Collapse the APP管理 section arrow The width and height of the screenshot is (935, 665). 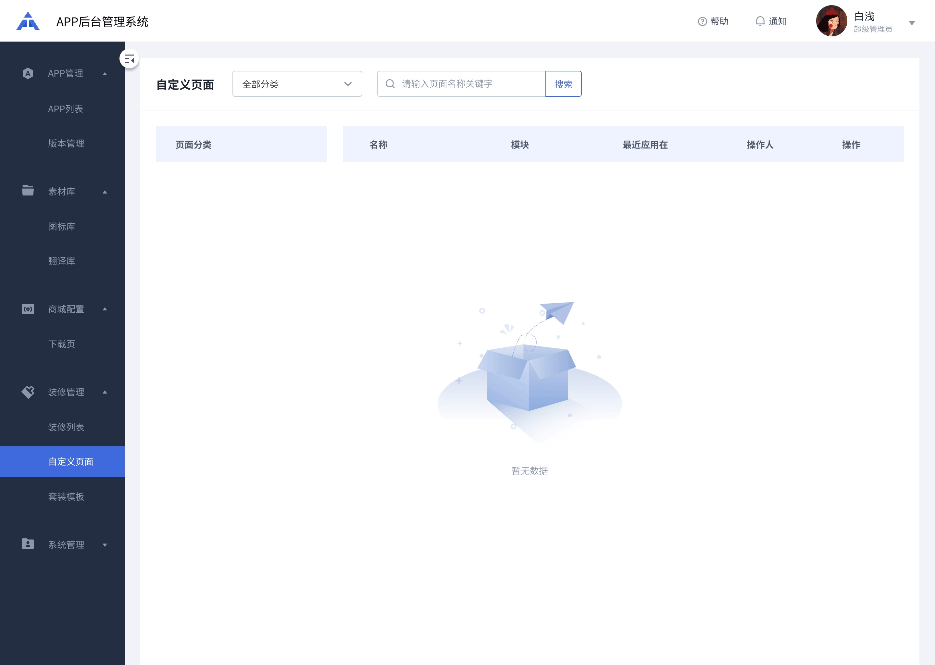tap(105, 74)
